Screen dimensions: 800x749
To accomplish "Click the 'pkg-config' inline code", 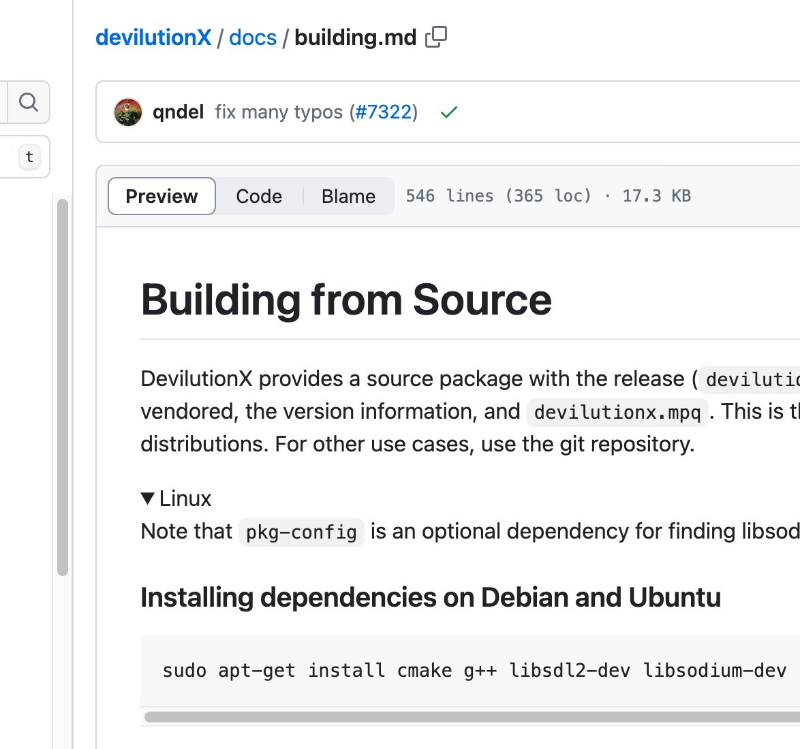I will tap(301, 532).
